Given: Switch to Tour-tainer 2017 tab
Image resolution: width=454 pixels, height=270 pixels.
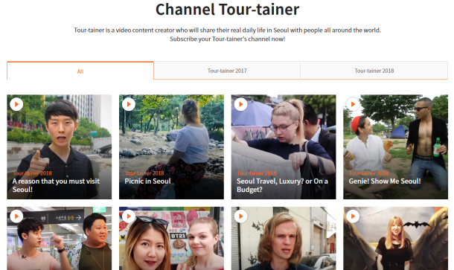Looking at the screenshot, I should coord(227,71).
